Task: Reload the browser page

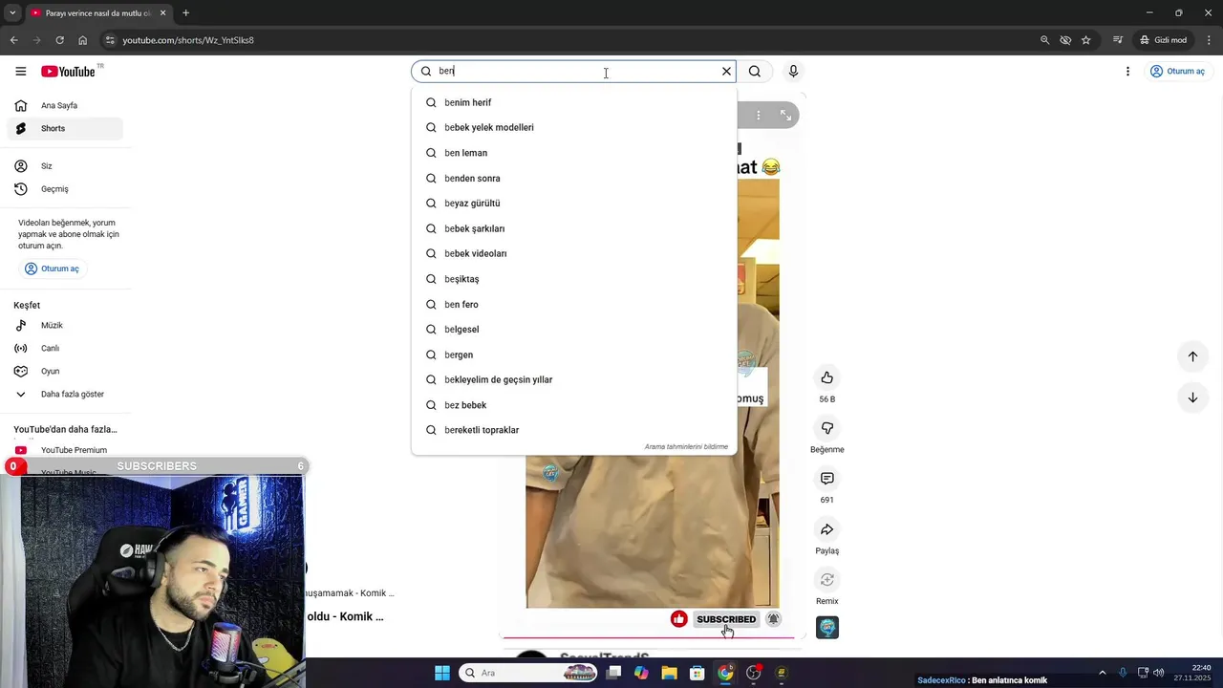Action: [x=59, y=40]
